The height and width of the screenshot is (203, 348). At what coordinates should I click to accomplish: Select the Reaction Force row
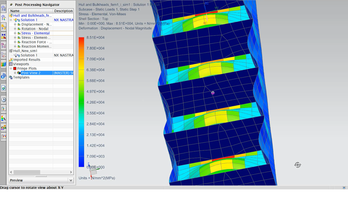coord(37,42)
